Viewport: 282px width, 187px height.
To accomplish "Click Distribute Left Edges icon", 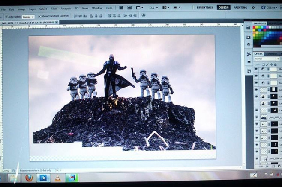I will click(x=126, y=15).
